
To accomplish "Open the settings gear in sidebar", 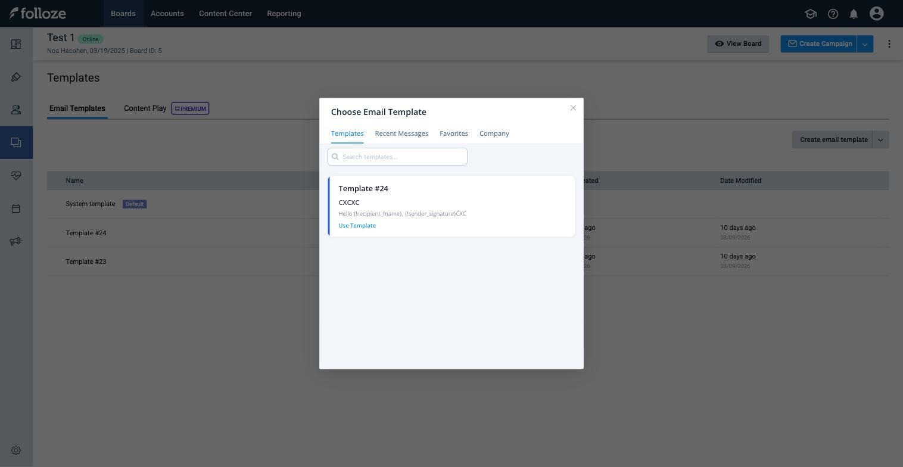I will (16, 450).
